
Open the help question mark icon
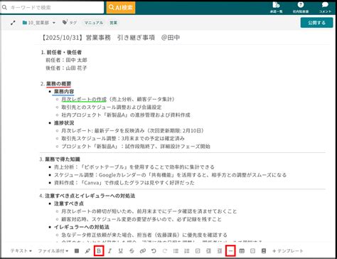point(301,8)
